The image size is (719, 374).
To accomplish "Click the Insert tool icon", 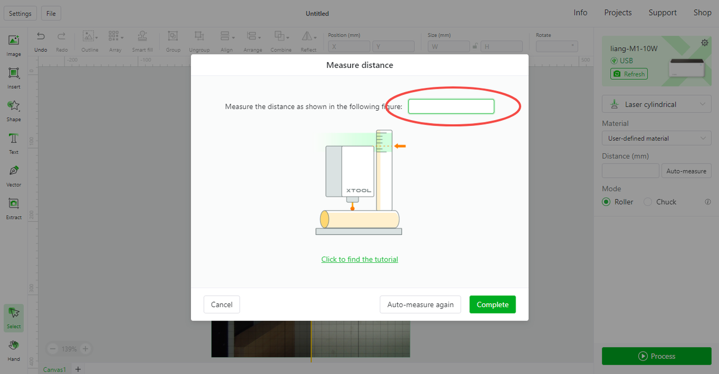I will 13,74.
